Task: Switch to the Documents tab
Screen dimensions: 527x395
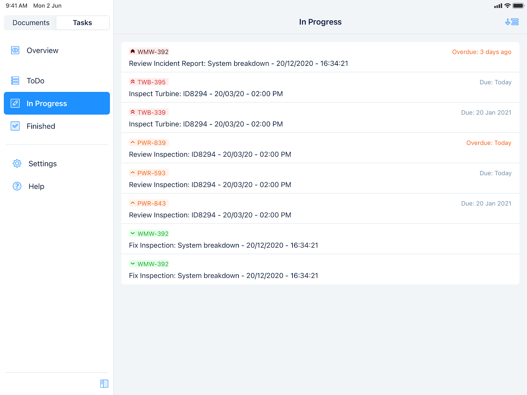Action: tap(31, 23)
